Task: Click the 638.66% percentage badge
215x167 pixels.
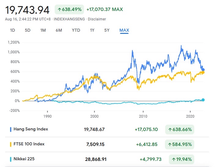Action: [x=180, y=130]
